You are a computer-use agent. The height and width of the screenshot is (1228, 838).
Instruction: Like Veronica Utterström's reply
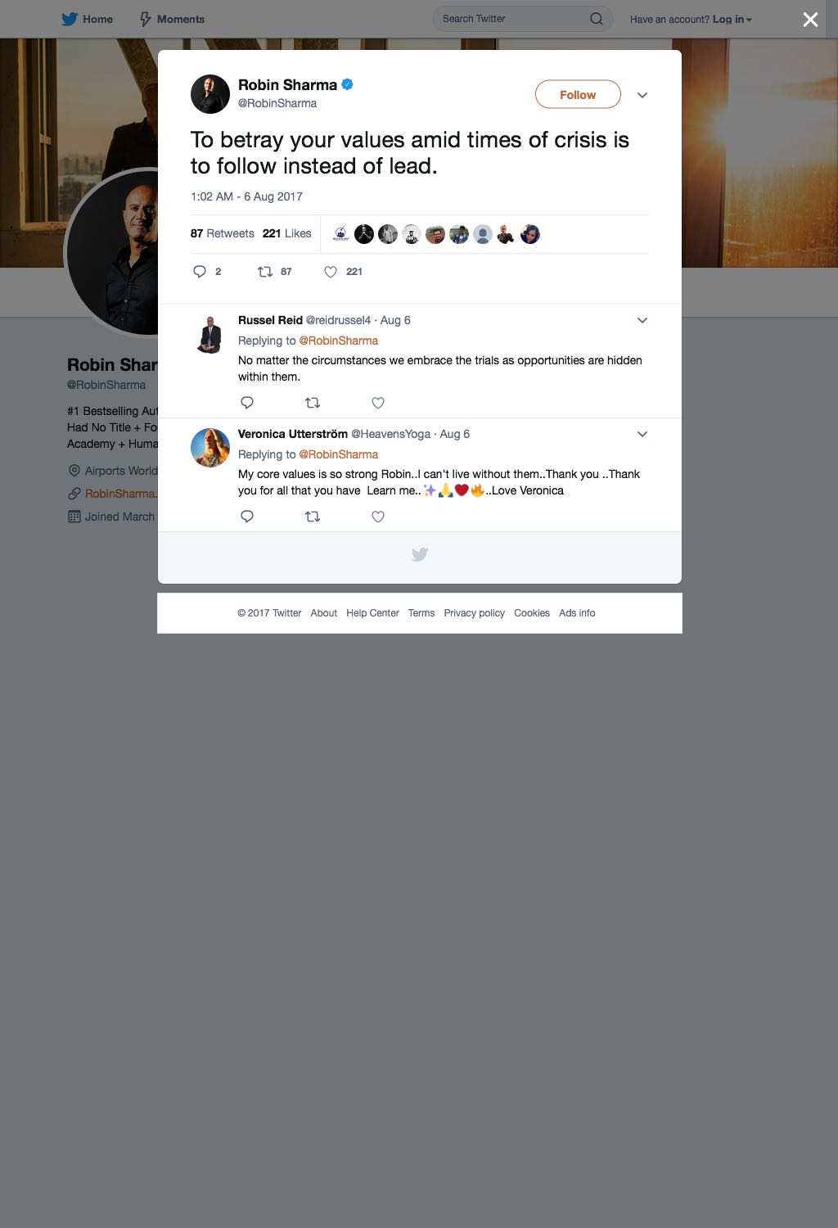(x=378, y=516)
